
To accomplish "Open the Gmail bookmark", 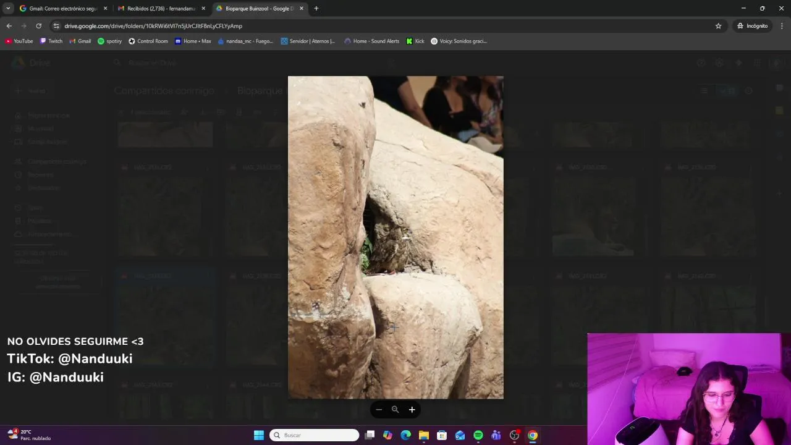I will point(80,41).
